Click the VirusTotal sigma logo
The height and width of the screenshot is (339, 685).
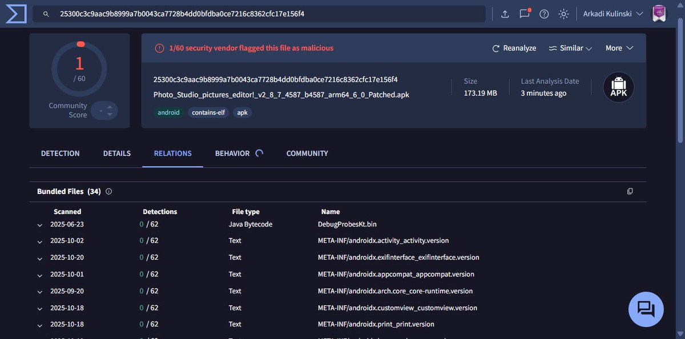click(x=16, y=14)
